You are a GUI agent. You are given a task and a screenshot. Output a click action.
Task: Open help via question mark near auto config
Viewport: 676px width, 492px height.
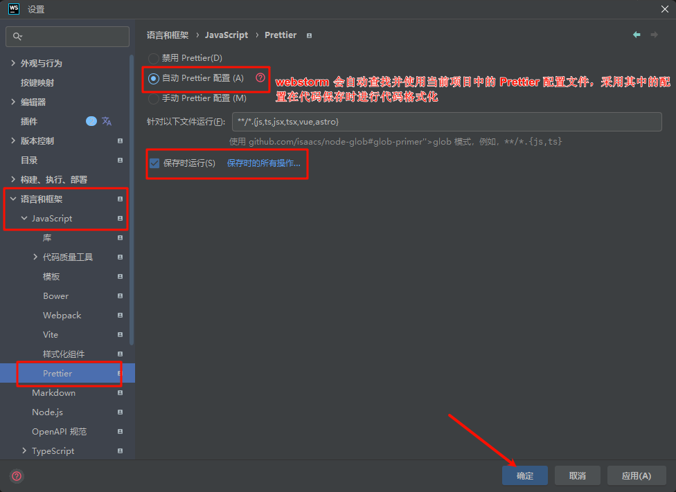(x=260, y=78)
